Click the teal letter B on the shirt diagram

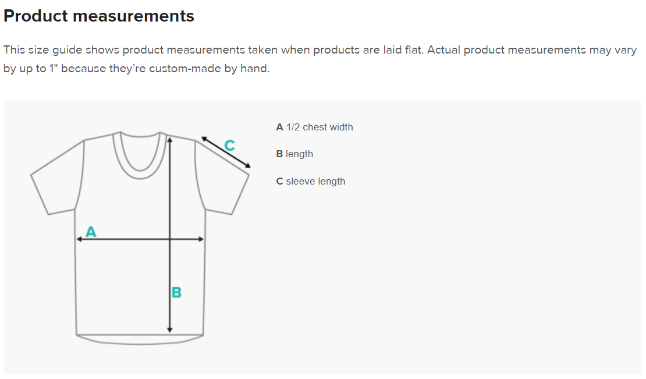(176, 292)
